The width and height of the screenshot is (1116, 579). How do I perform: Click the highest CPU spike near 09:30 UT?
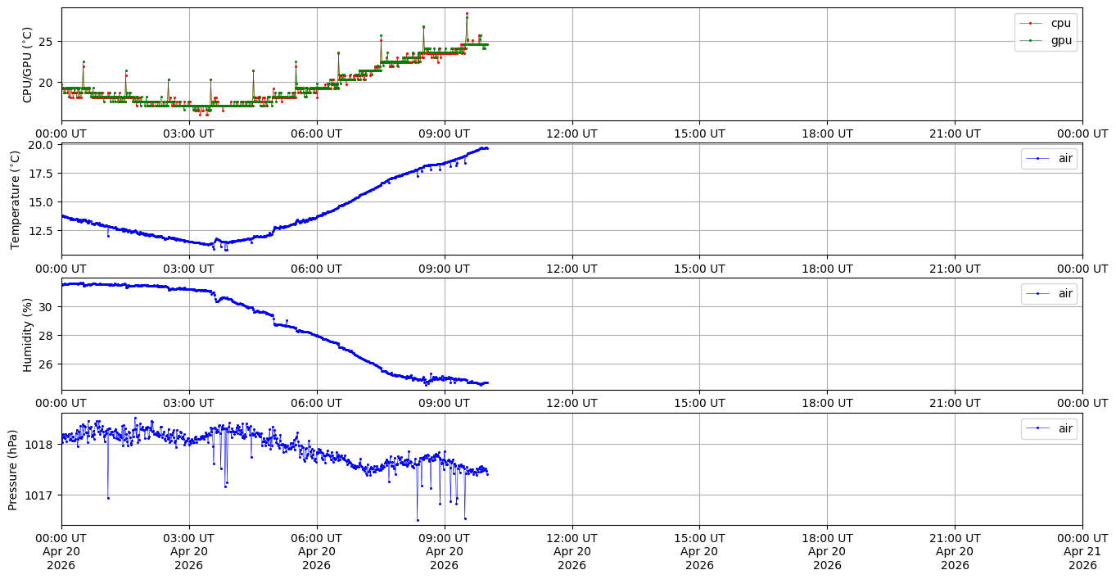tap(467, 14)
